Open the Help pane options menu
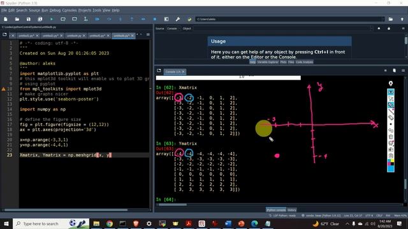408x229 pixels. click(403, 29)
